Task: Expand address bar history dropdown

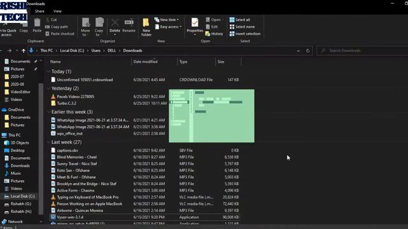Action: pyautogui.click(x=298, y=51)
